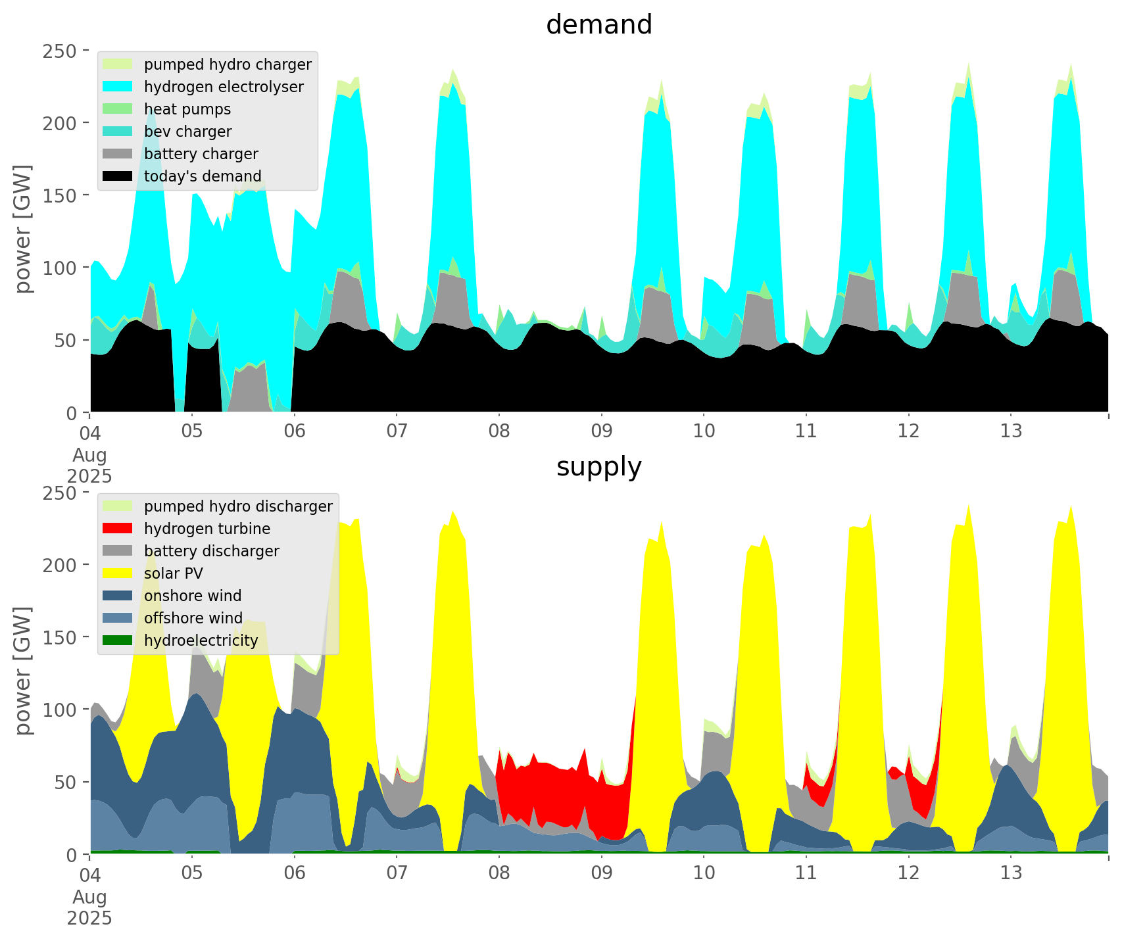
Task: Click the black today's demand legend swatch
Action: pos(118,176)
